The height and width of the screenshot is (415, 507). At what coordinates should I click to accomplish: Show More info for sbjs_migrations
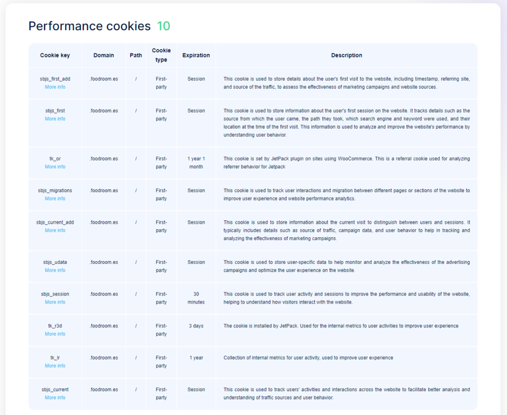click(55, 199)
